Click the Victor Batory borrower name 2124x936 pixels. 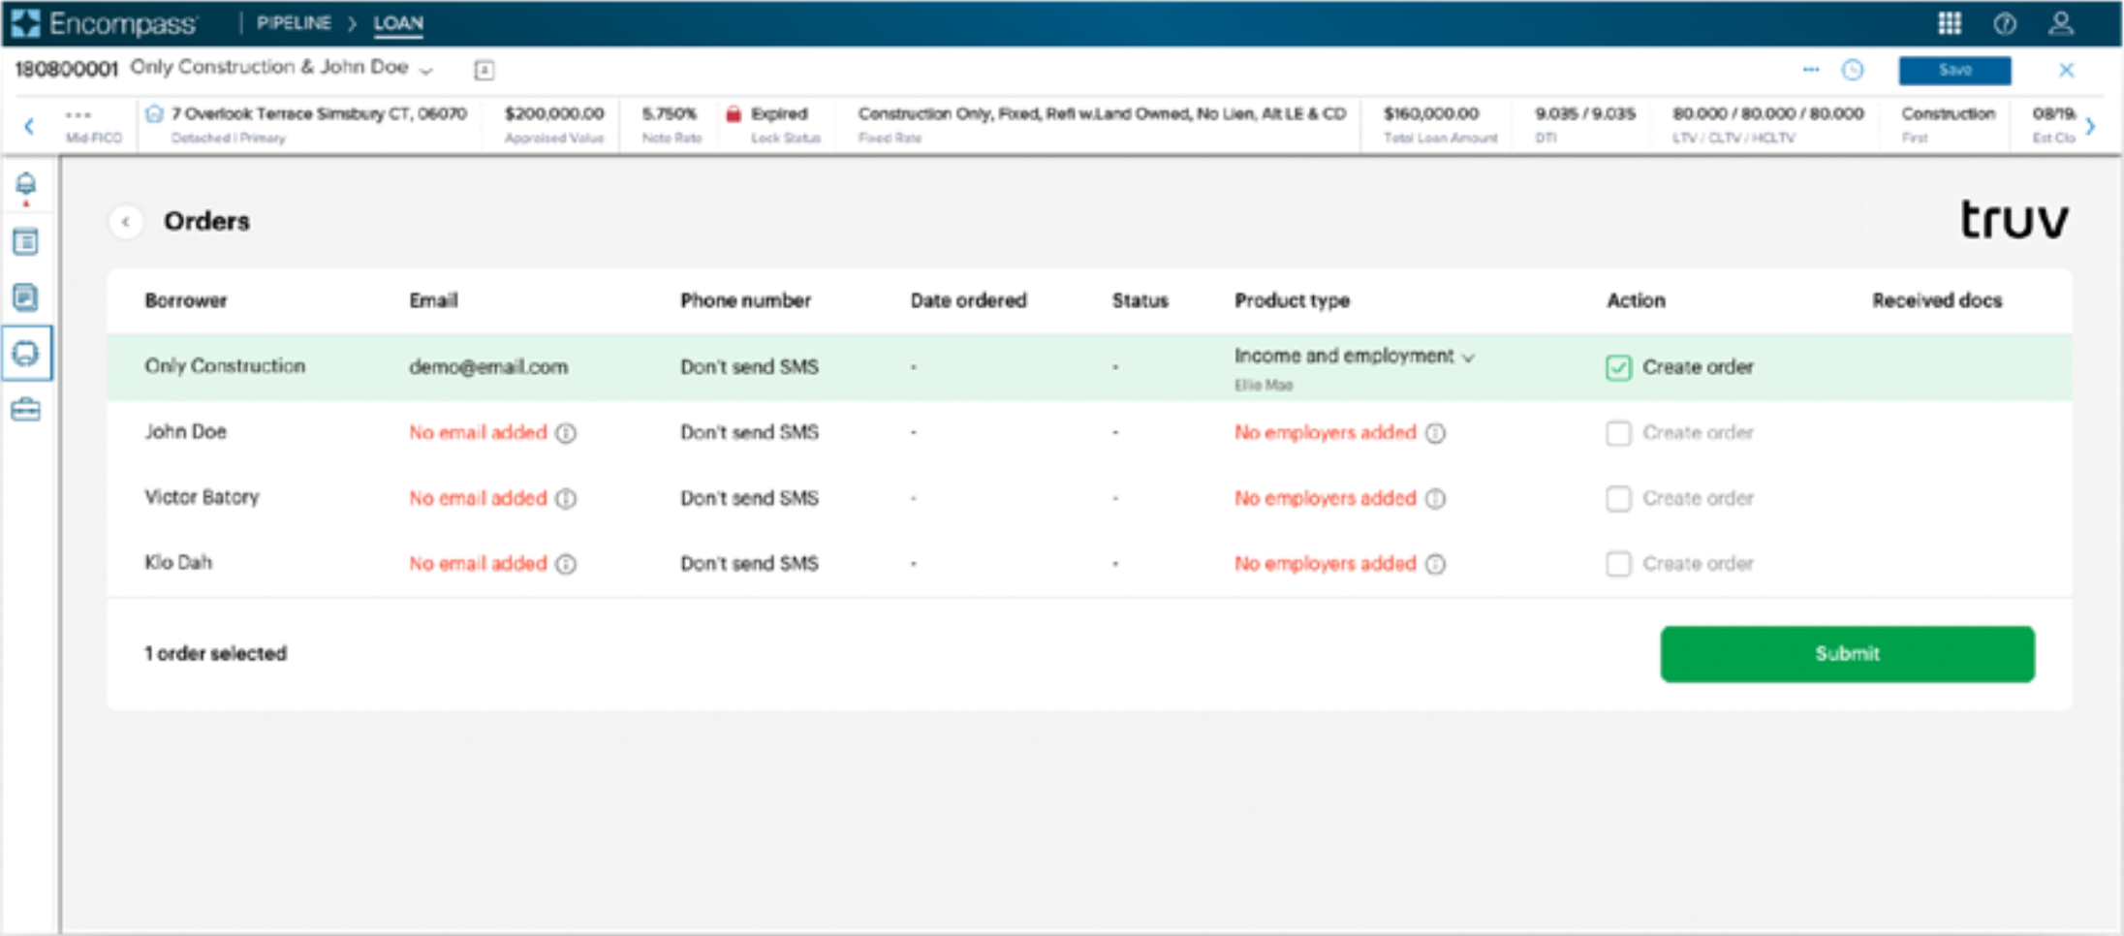203,498
